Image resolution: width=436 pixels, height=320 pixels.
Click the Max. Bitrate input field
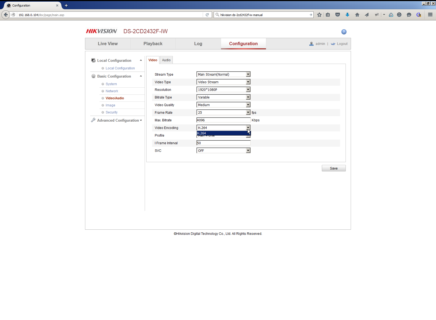point(223,120)
